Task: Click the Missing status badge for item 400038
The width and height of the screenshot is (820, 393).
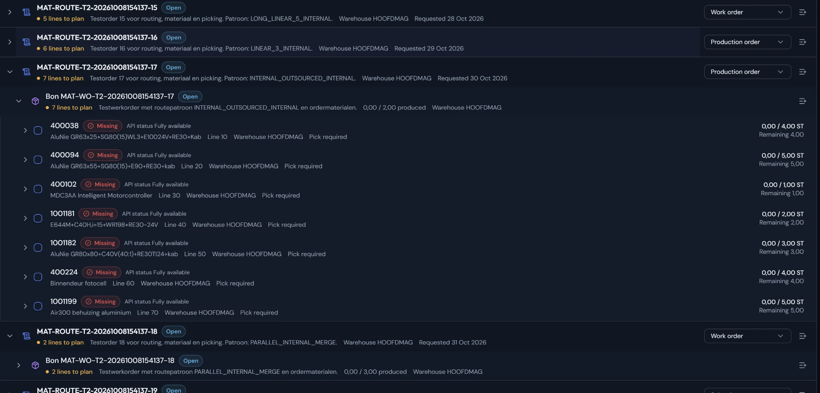Action: (102, 126)
